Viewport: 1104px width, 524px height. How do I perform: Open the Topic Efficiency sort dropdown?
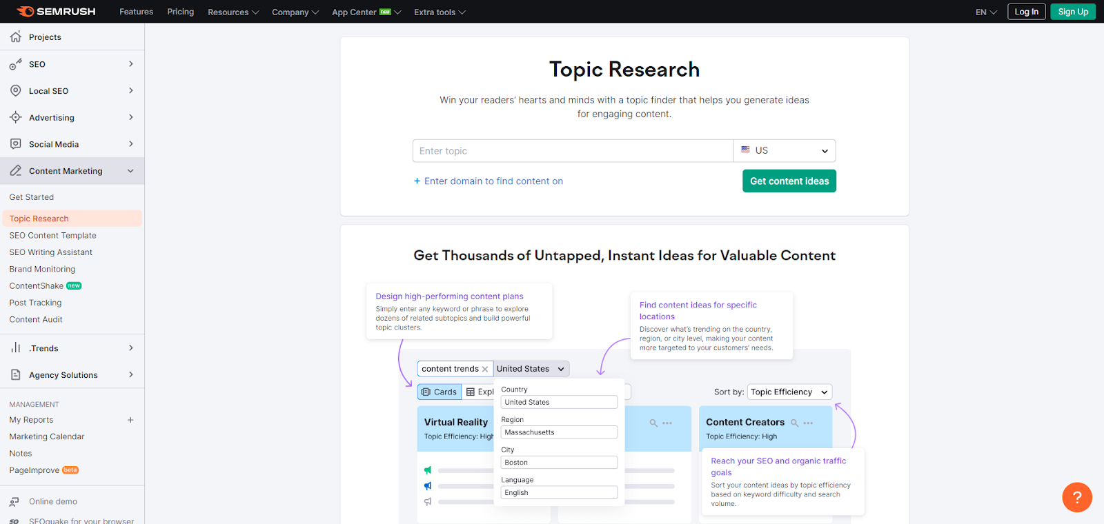coord(789,392)
